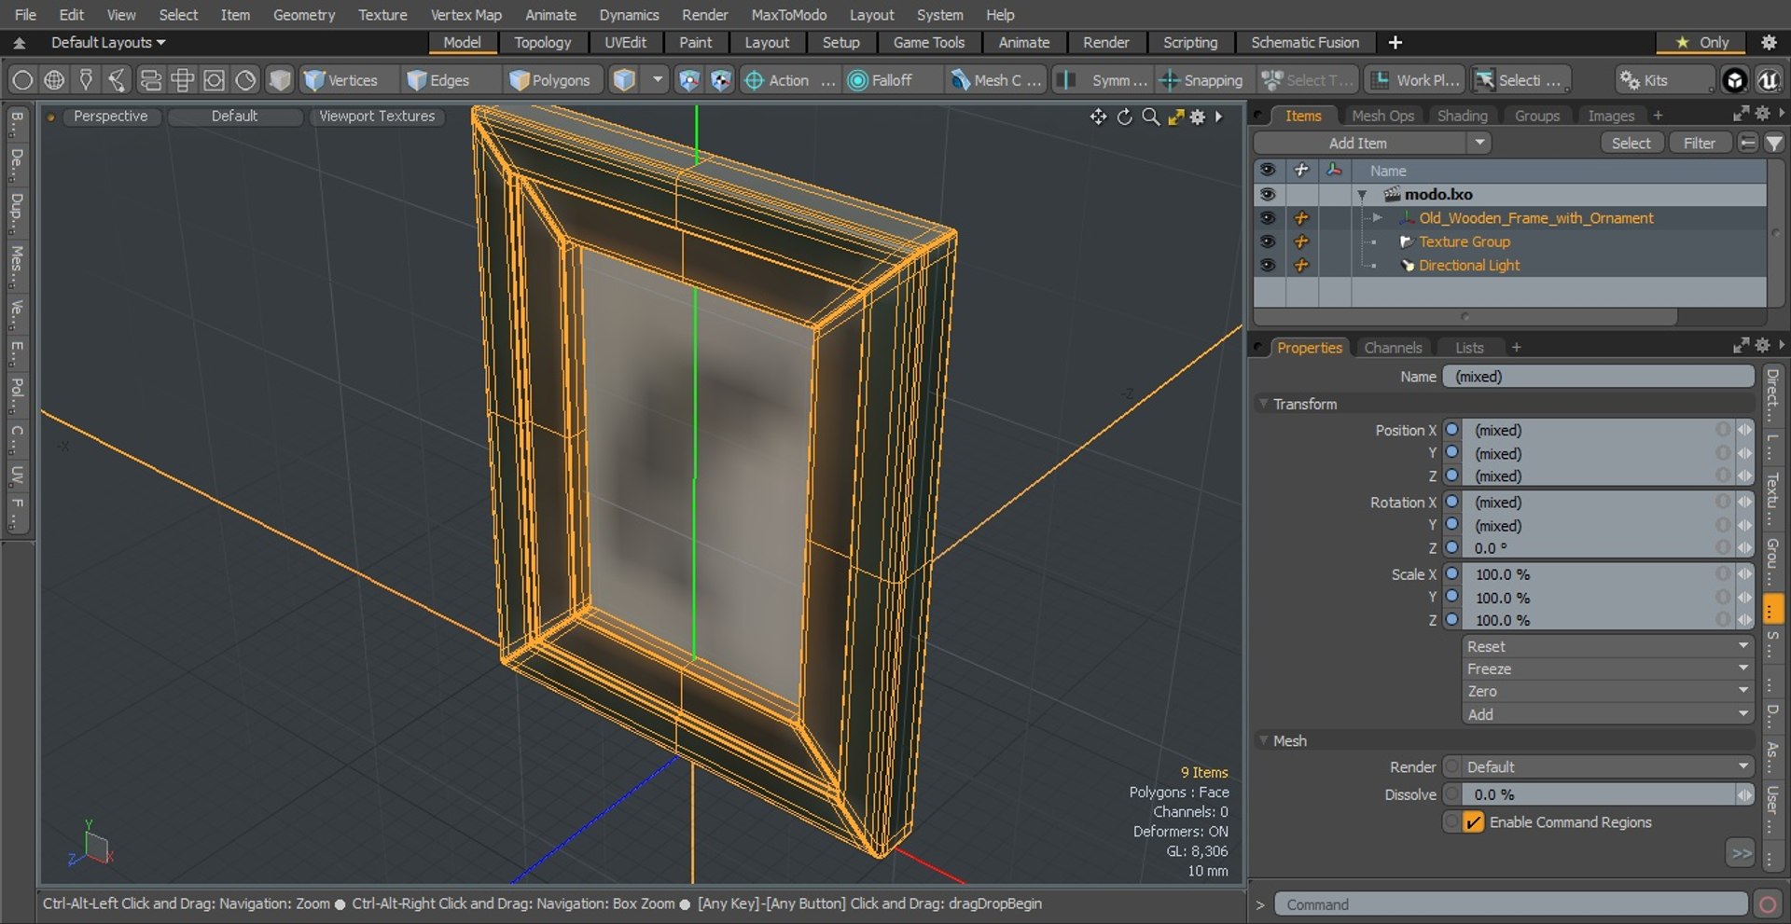The height and width of the screenshot is (924, 1791).
Task: Toggle visibility of Texture Group
Action: click(1267, 241)
